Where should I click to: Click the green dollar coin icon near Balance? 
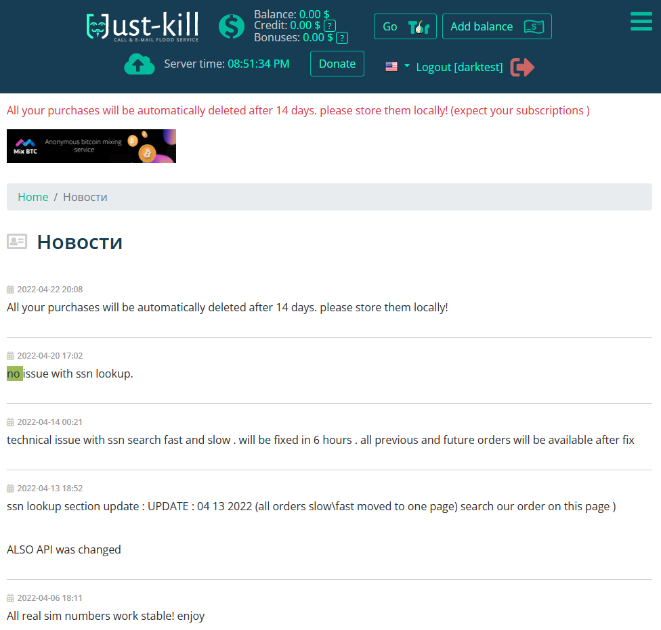point(232,26)
